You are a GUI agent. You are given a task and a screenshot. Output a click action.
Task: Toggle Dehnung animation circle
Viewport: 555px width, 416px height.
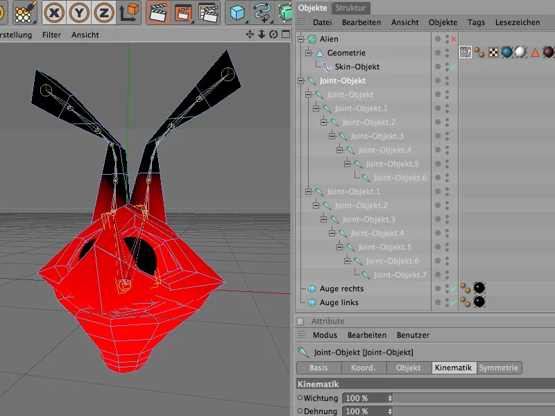coord(300,410)
